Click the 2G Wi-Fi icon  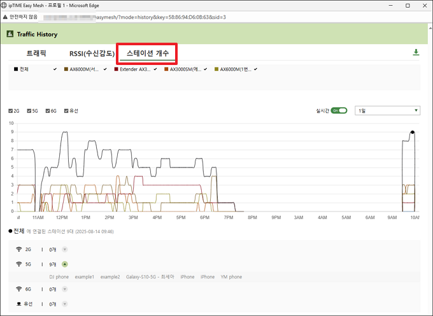click(19, 249)
